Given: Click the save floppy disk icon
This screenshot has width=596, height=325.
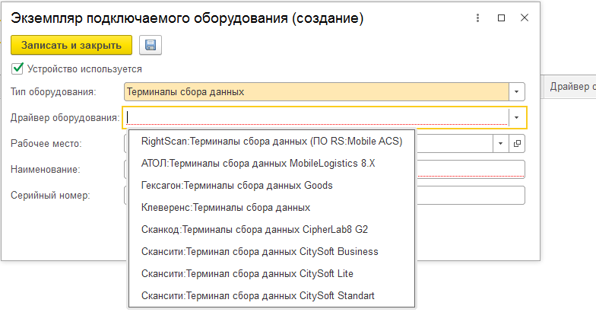Looking at the screenshot, I should pos(151,46).
